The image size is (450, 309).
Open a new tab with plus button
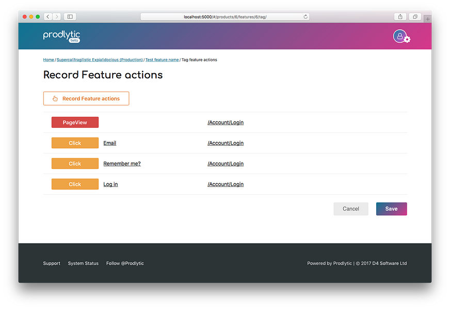[x=427, y=19]
